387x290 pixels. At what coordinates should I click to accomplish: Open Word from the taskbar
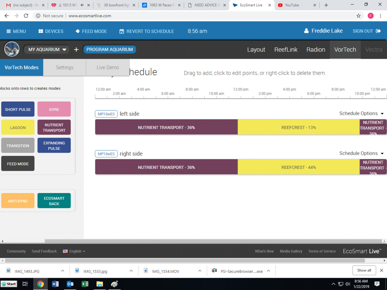(55, 284)
